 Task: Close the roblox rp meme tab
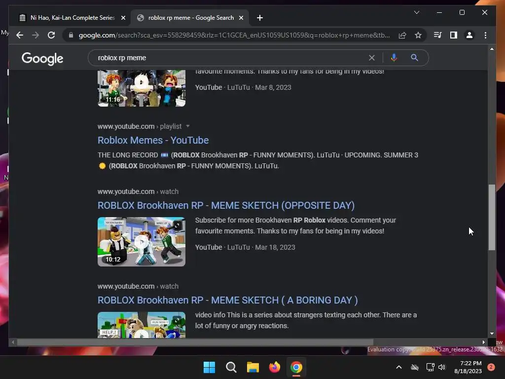pyautogui.click(x=241, y=18)
